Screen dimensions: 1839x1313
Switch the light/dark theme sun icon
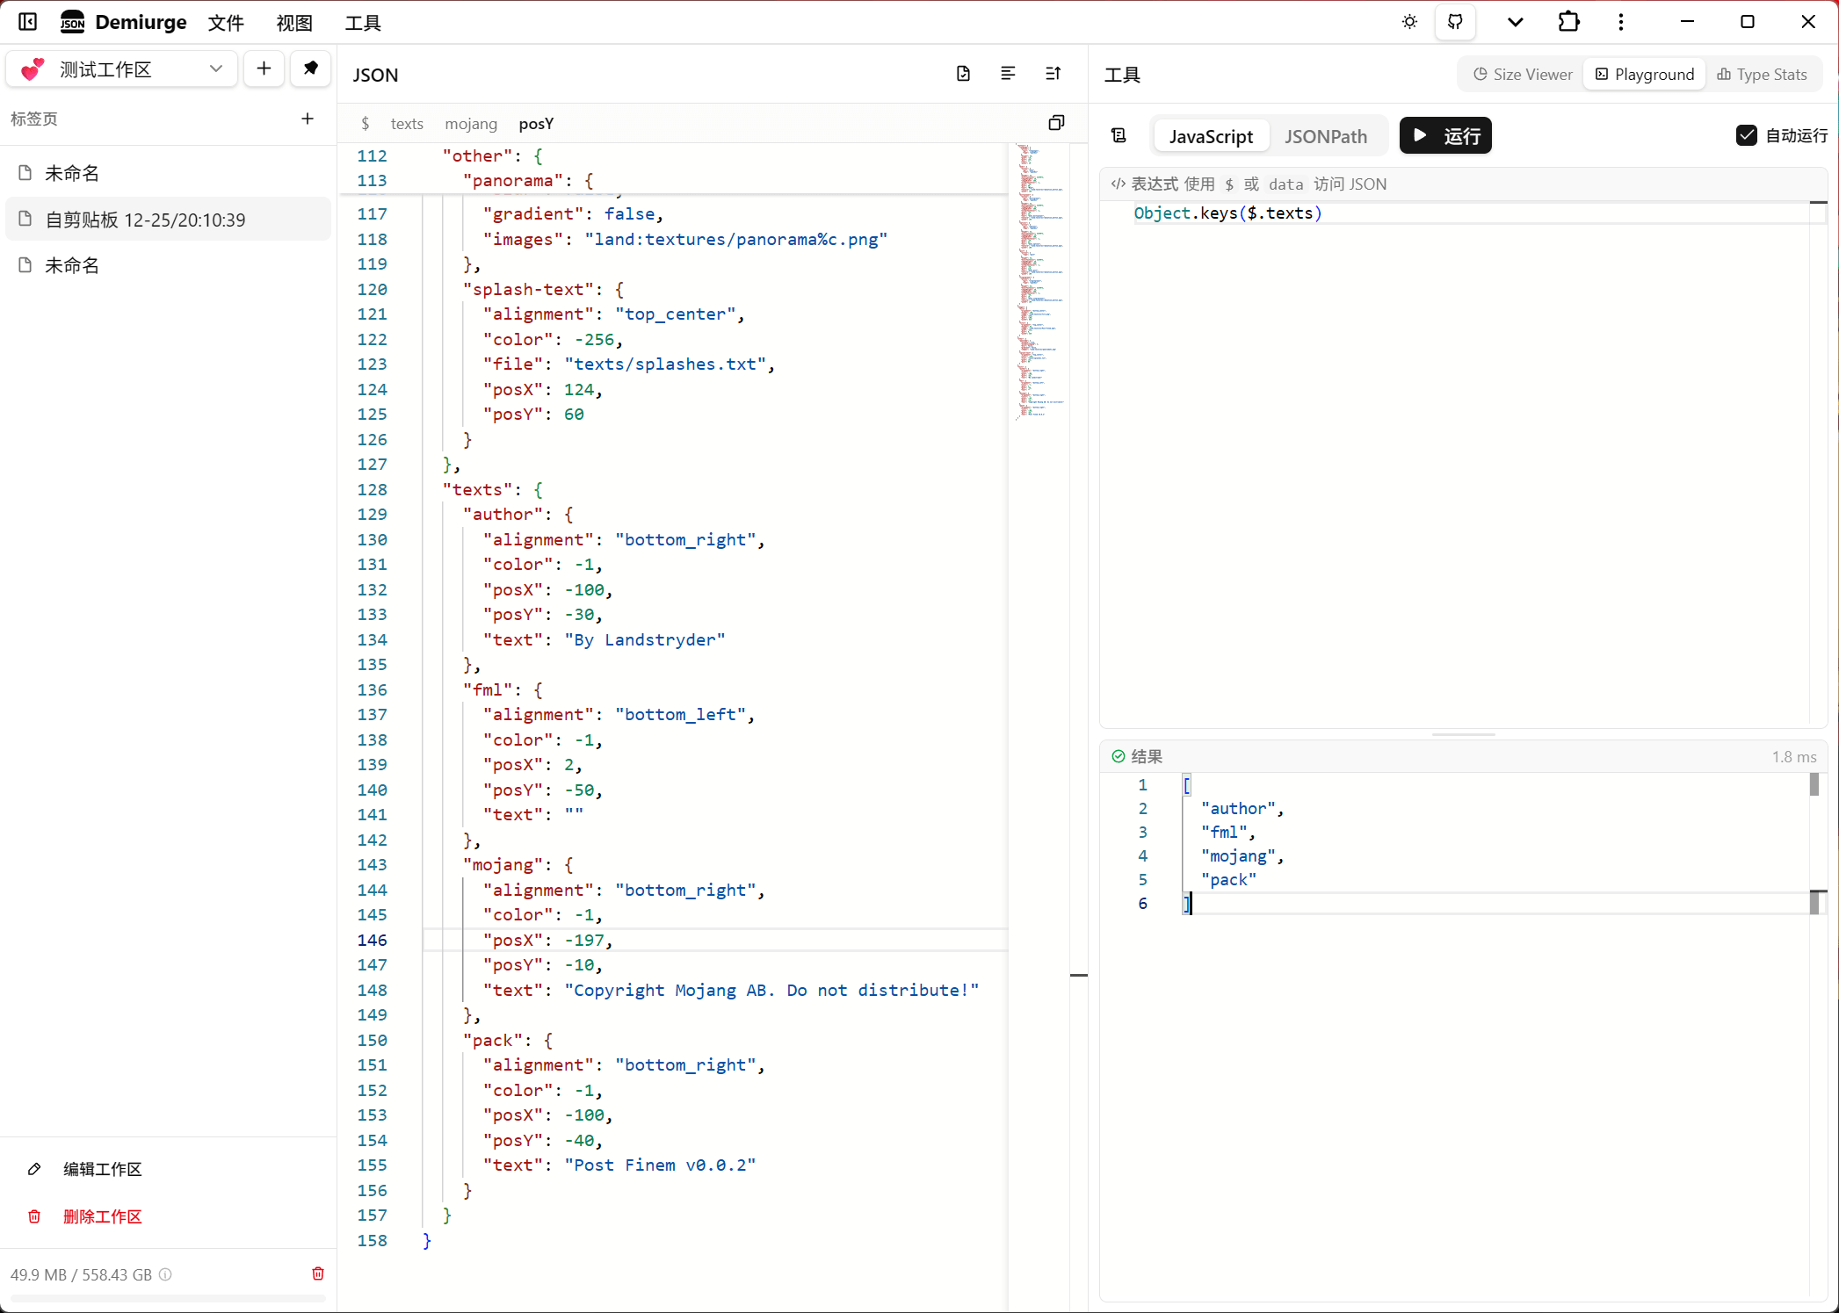[1409, 22]
